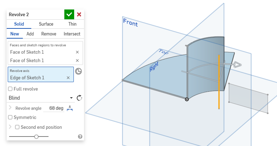Choose the Remove operation

click(x=49, y=34)
